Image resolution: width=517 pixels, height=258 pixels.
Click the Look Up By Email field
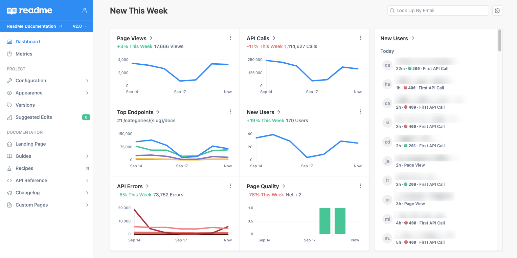point(438,10)
